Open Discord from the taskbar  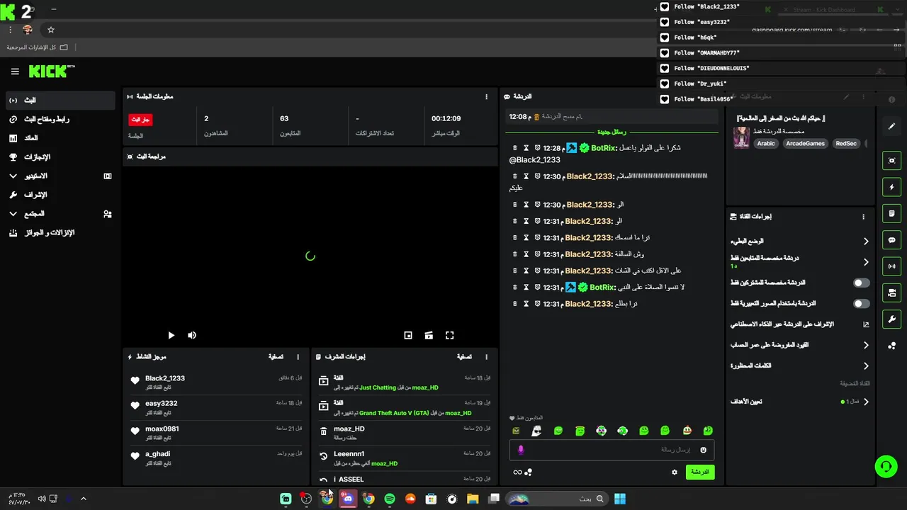(348, 499)
